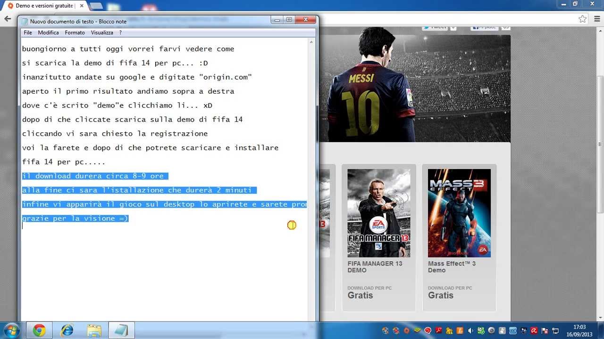The height and width of the screenshot is (339, 604).
Task: Click the Notepad taskbar button
Action: point(122,331)
